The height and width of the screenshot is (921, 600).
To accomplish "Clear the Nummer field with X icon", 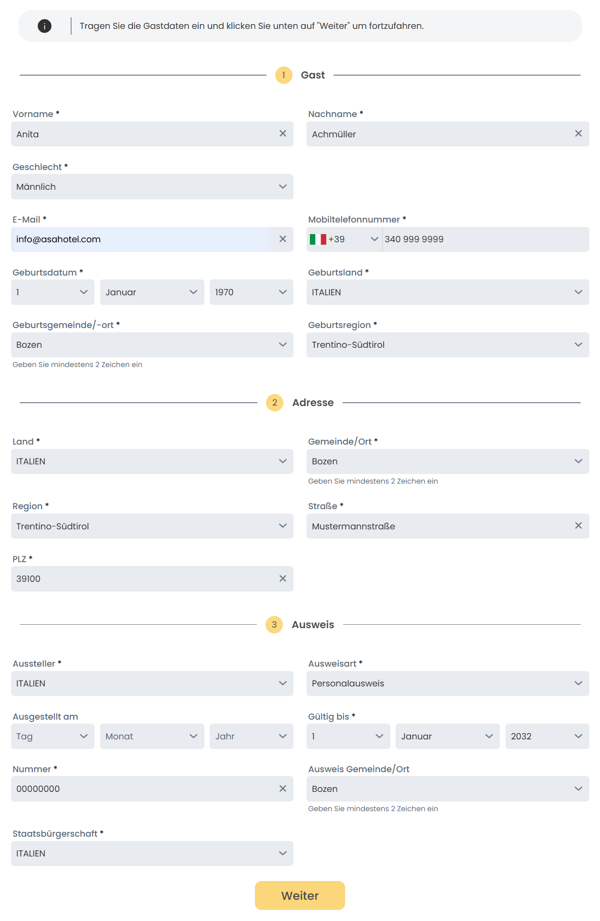I will coord(283,789).
